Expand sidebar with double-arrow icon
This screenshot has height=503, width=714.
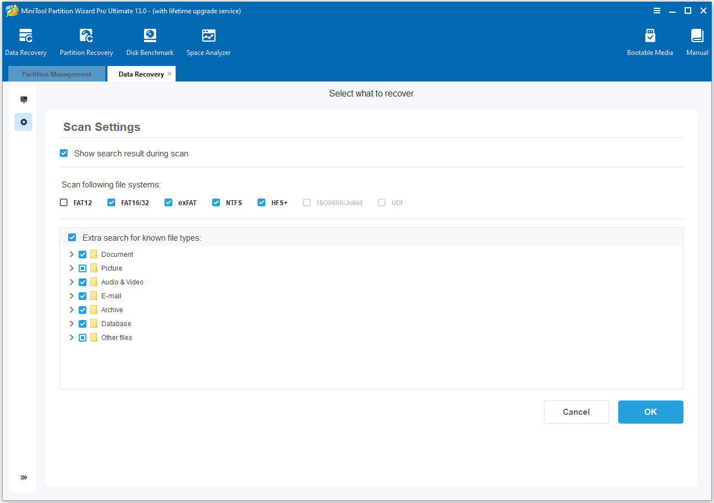point(23,477)
